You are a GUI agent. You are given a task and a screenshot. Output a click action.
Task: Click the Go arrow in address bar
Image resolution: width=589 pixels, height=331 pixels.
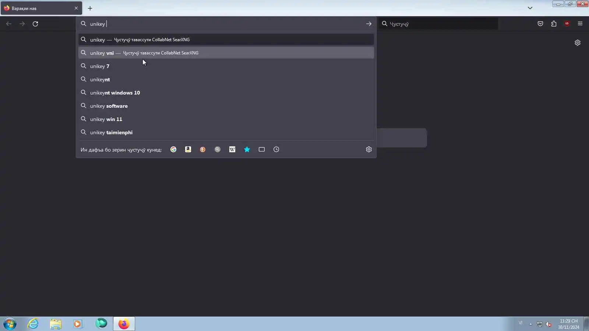(x=369, y=24)
